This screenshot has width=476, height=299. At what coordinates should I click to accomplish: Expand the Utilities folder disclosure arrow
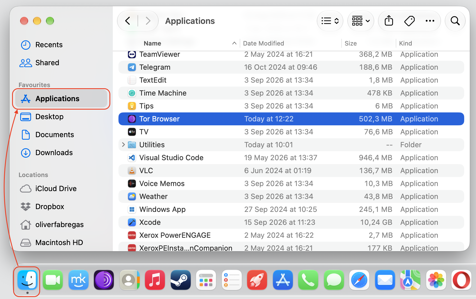(123, 145)
